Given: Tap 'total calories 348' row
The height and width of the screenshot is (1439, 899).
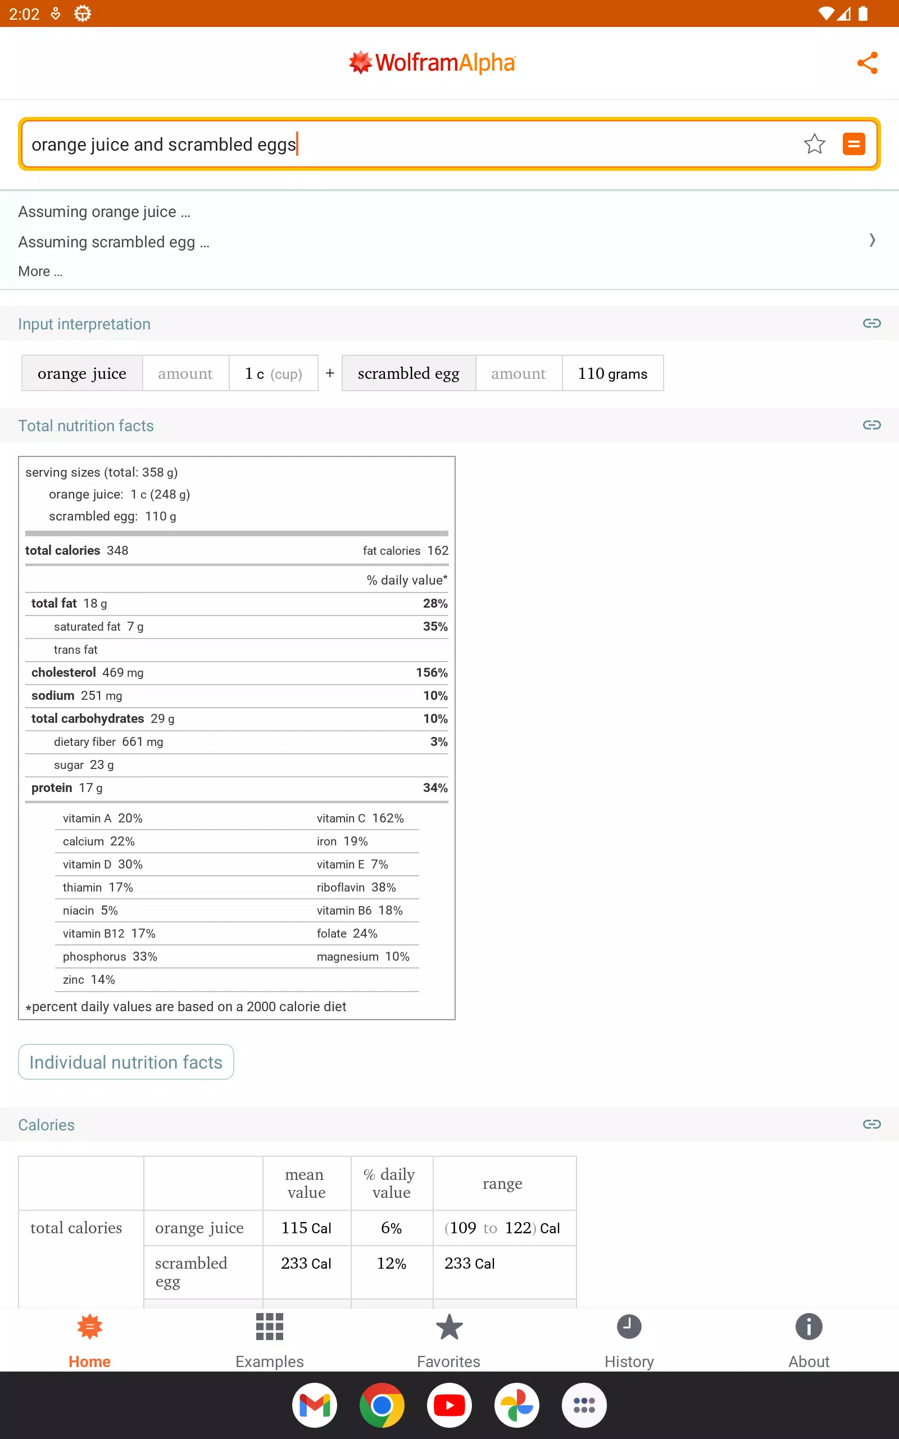Looking at the screenshot, I should [x=77, y=551].
